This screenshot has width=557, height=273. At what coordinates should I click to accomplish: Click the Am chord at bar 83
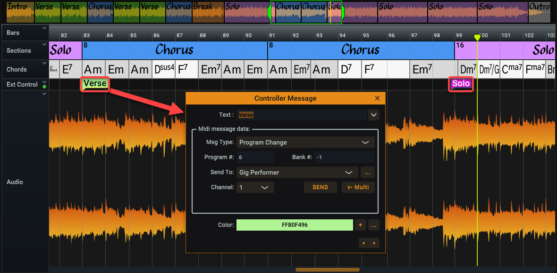(x=94, y=69)
